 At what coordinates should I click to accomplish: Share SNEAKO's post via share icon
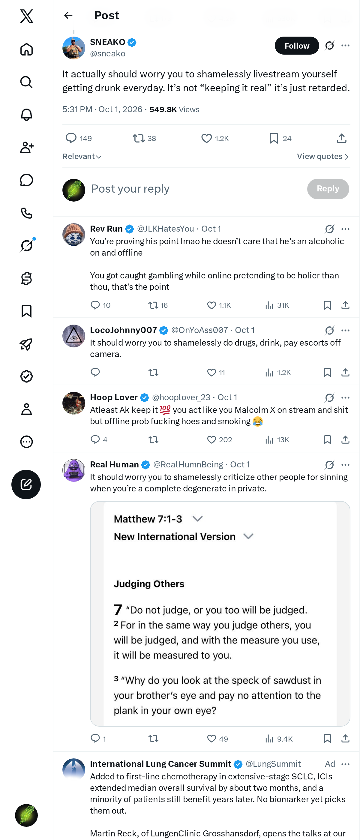[x=341, y=138]
